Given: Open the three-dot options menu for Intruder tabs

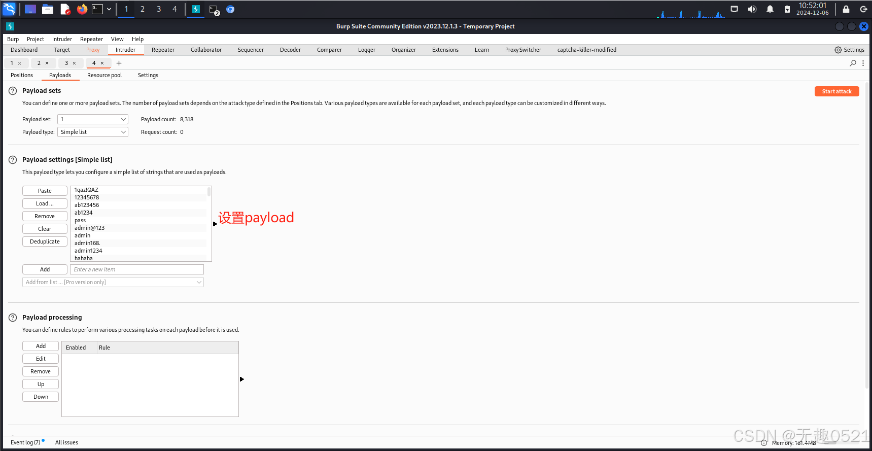Looking at the screenshot, I should point(863,63).
